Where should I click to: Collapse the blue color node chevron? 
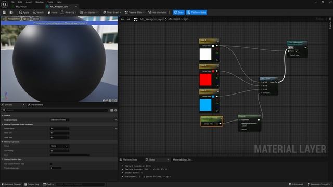coord(217,91)
